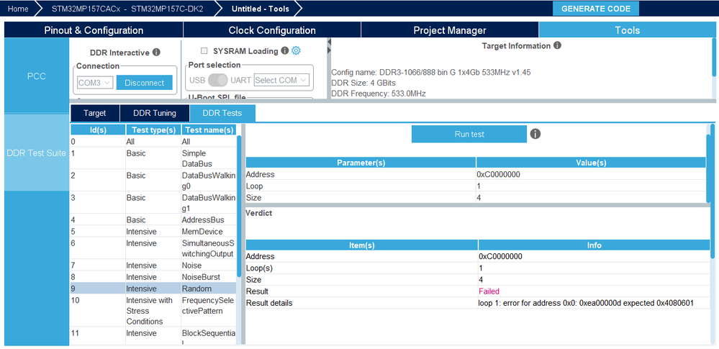Switch to Target sub-tab

(95, 113)
